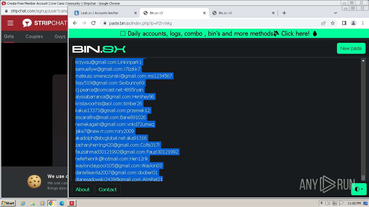The width and height of the screenshot is (369, 207).
Task: Open Microsoft Edge from the taskbar
Action: 62,203
